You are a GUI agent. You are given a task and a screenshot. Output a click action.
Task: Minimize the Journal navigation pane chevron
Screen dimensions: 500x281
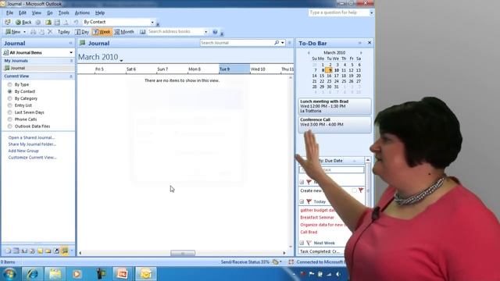[70, 43]
